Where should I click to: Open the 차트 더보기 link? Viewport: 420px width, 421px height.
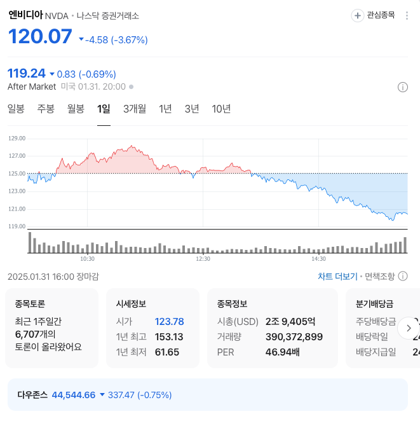337,276
